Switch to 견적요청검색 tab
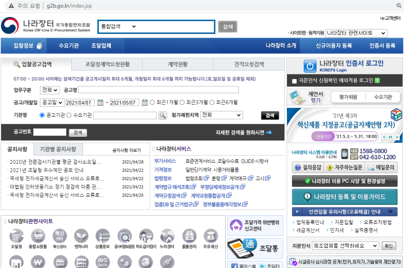404x268 pixels. [249, 64]
